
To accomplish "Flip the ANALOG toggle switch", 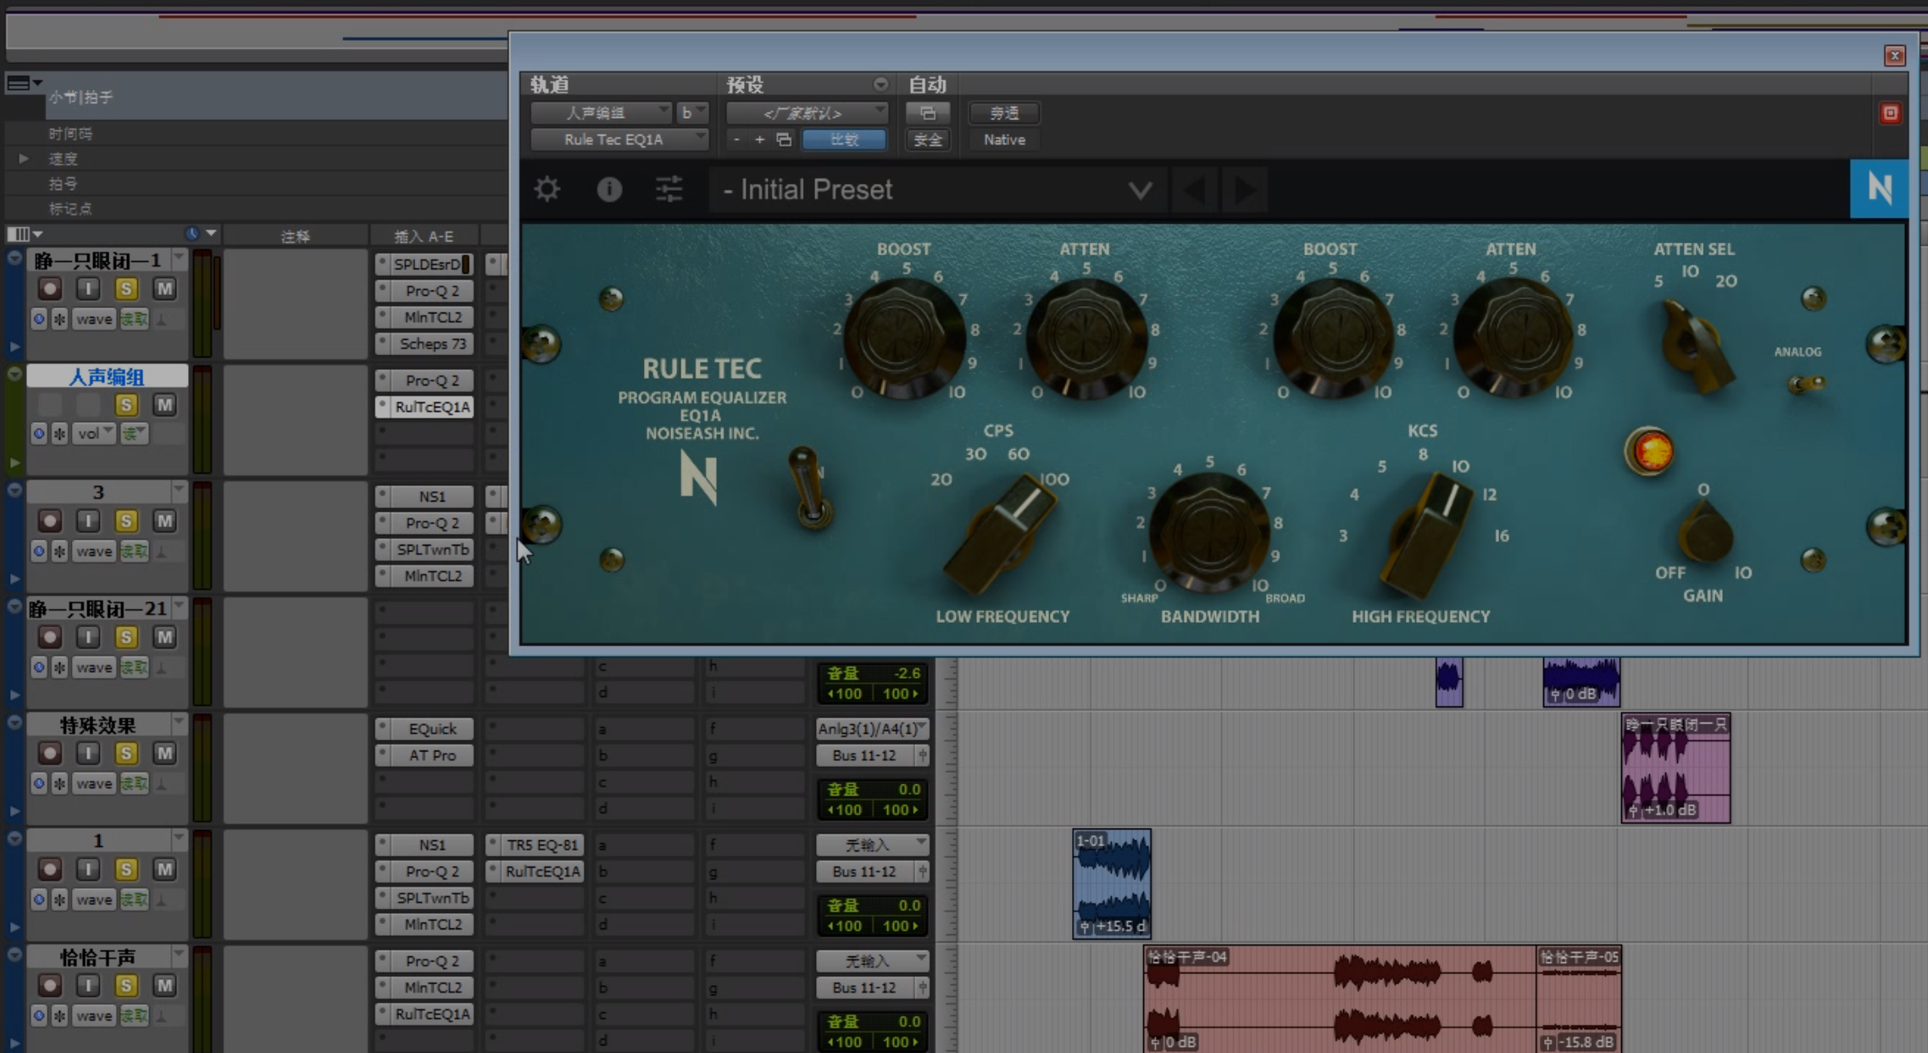I will click(1805, 384).
